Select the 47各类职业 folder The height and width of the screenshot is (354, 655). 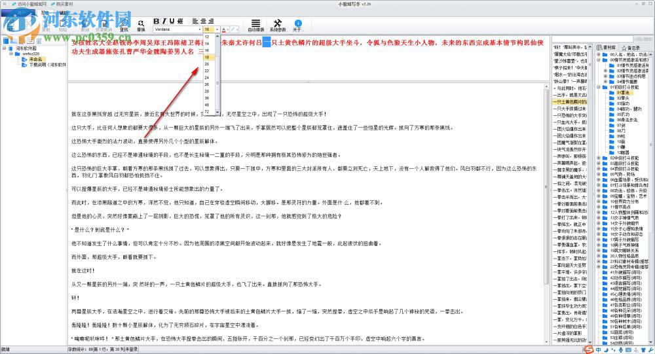(x=626, y=305)
